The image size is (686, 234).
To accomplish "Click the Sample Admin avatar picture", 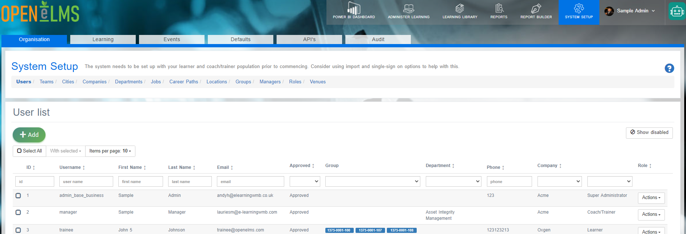I will pyautogui.click(x=609, y=11).
